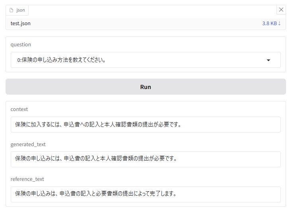The image size is (290, 214).
Task: Click the context label
Action: (19, 109)
